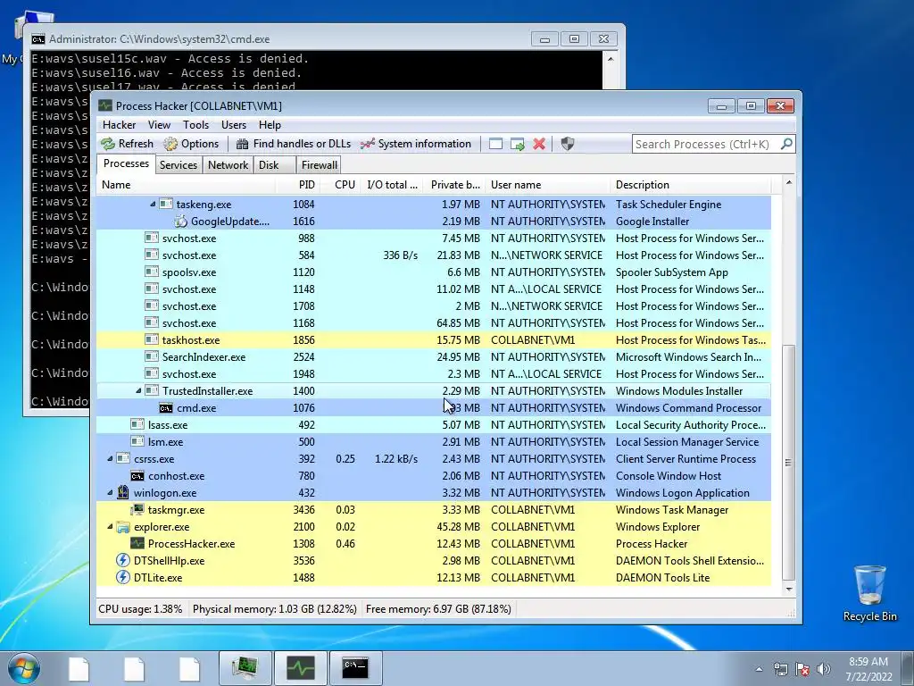Click the magnifier icon in search box
Image resolution: width=914 pixels, height=686 pixels.
[x=786, y=144]
